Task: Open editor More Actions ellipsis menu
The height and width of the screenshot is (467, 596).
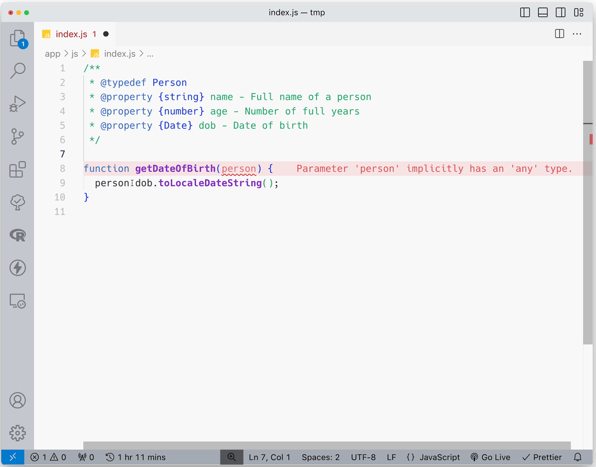Action: tap(577, 33)
